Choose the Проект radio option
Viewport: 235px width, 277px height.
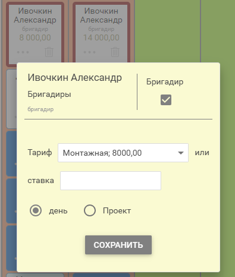[x=90, y=210]
